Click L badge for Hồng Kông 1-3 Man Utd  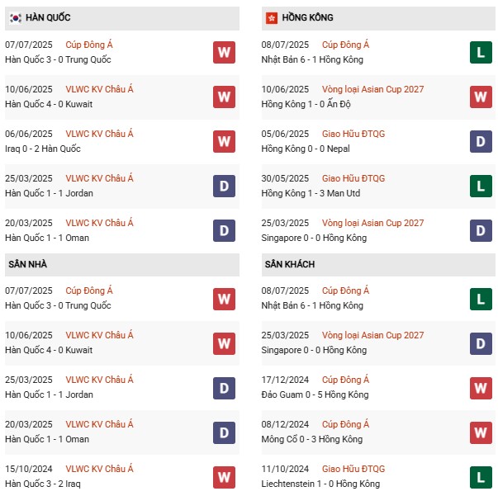point(481,186)
